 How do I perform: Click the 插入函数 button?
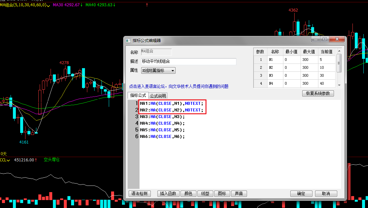tap(168, 194)
